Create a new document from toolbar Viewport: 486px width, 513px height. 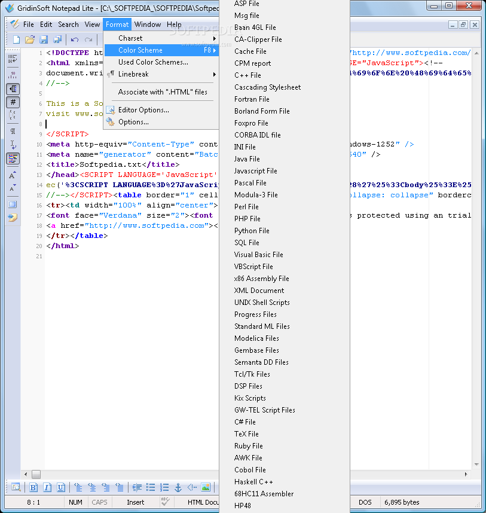[x=16, y=39]
